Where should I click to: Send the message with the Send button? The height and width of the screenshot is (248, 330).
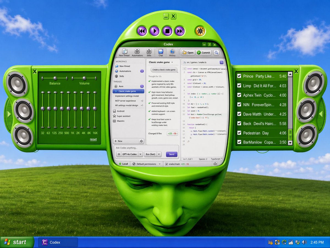click(172, 154)
